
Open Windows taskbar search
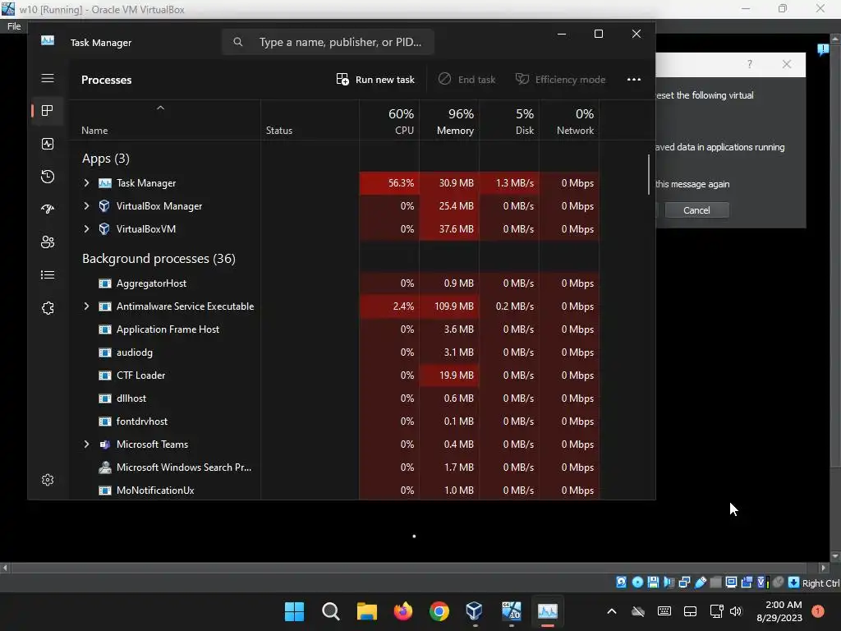(x=330, y=611)
